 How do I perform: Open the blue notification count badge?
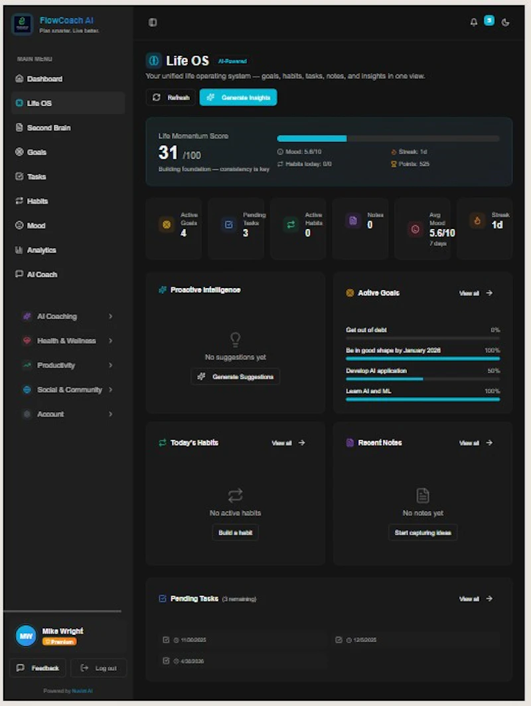coord(489,21)
